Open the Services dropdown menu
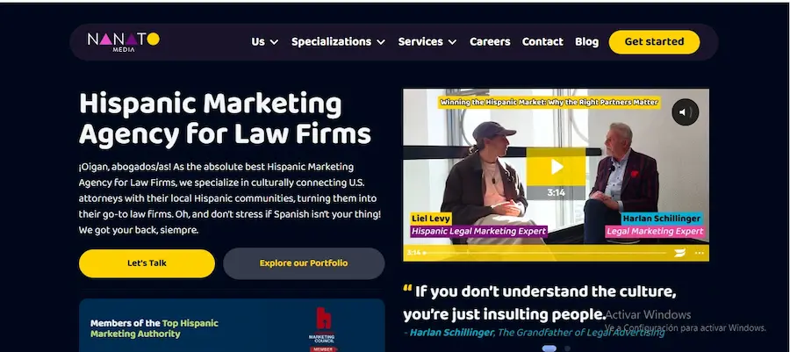 point(427,42)
